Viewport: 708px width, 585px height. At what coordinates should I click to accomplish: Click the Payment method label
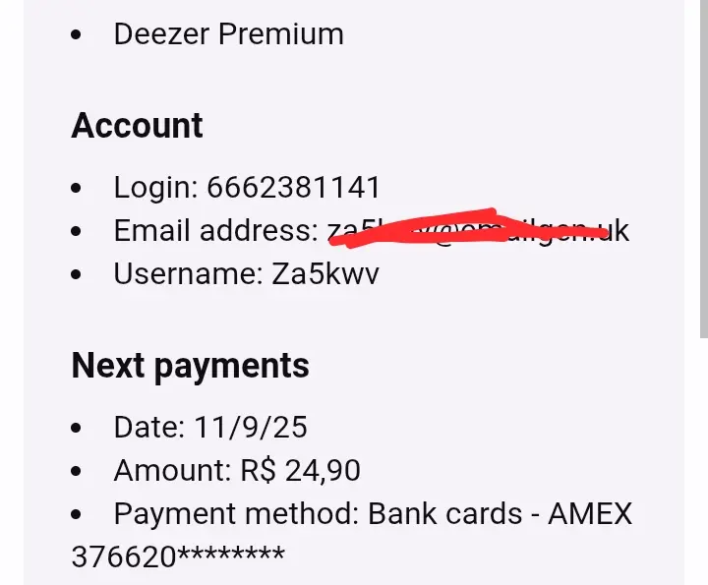pyautogui.click(x=236, y=513)
